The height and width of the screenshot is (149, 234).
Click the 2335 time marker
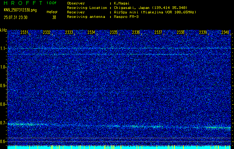[113, 32]
